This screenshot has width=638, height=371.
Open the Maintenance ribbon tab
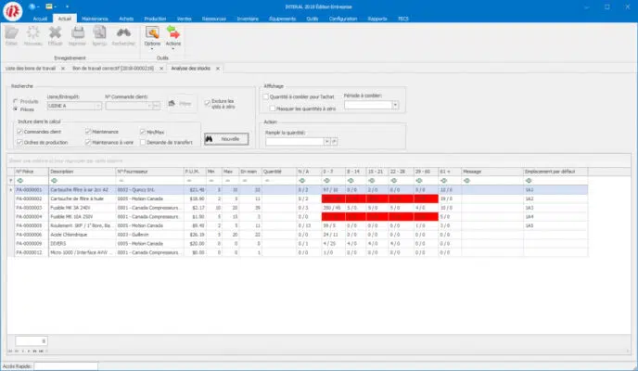click(94, 19)
